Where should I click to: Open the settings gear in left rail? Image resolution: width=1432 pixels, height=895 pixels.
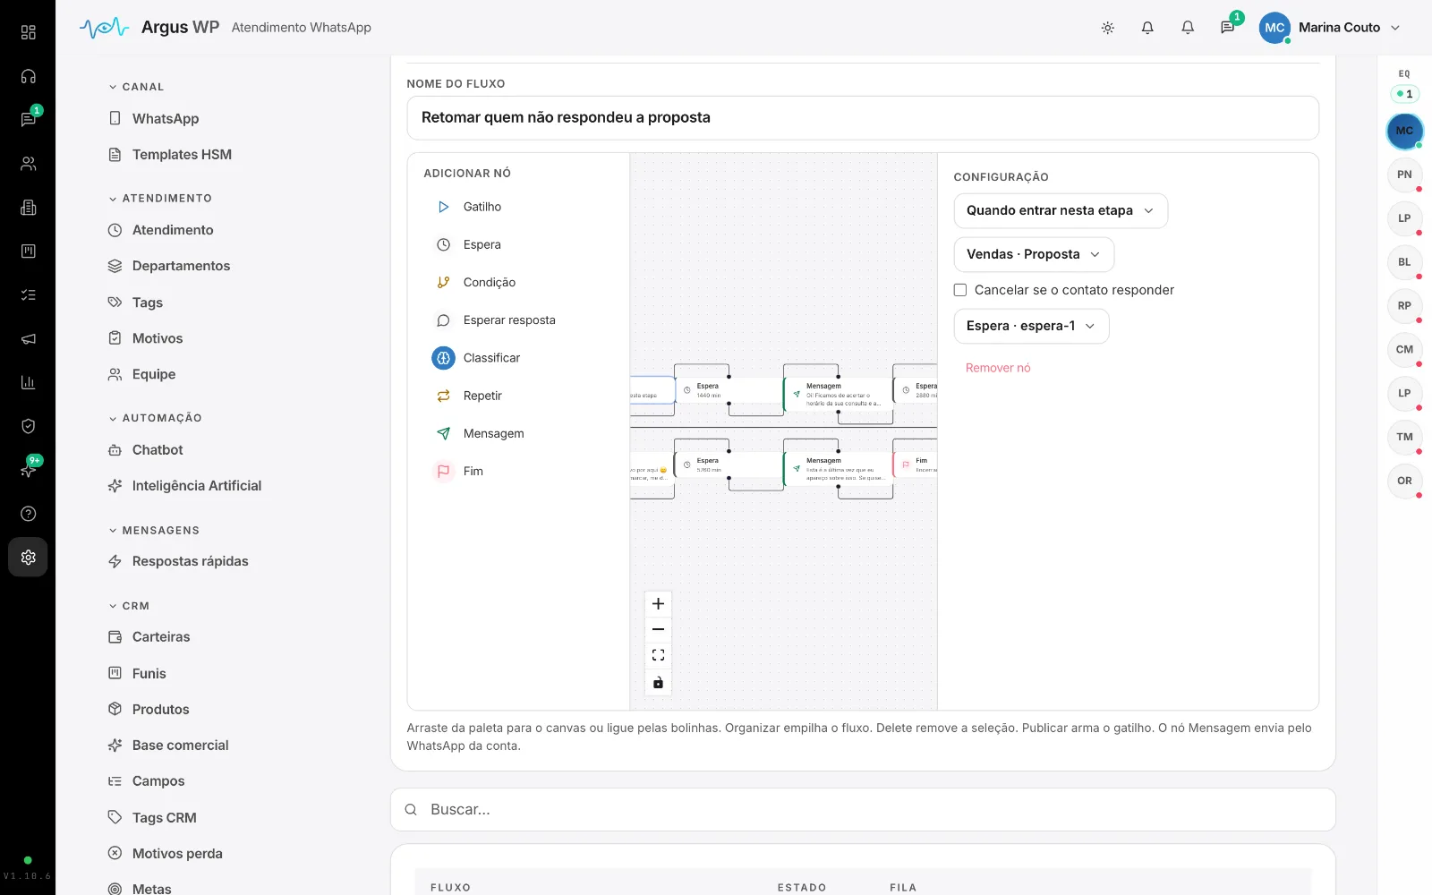point(28,557)
